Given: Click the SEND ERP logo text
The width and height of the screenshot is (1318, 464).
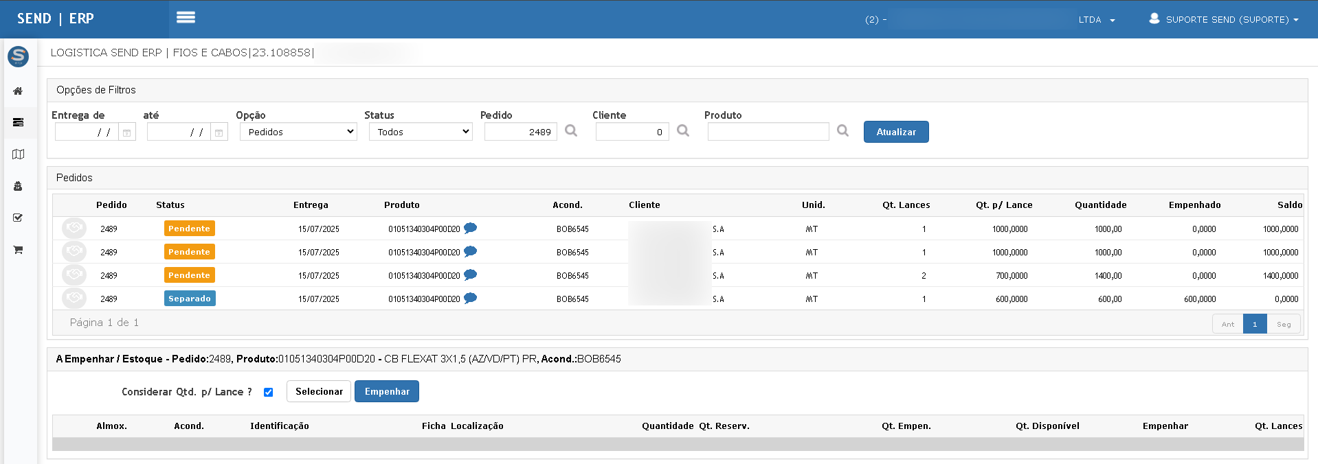Looking at the screenshot, I should click(56, 19).
